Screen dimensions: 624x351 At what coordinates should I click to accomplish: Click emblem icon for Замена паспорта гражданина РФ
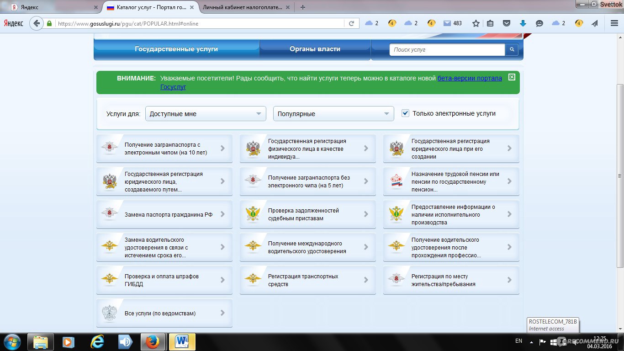[109, 214]
